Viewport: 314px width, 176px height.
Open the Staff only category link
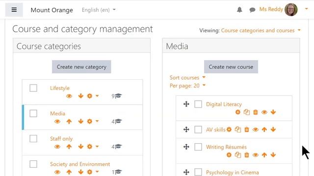pyautogui.click(x=61, y=138)
